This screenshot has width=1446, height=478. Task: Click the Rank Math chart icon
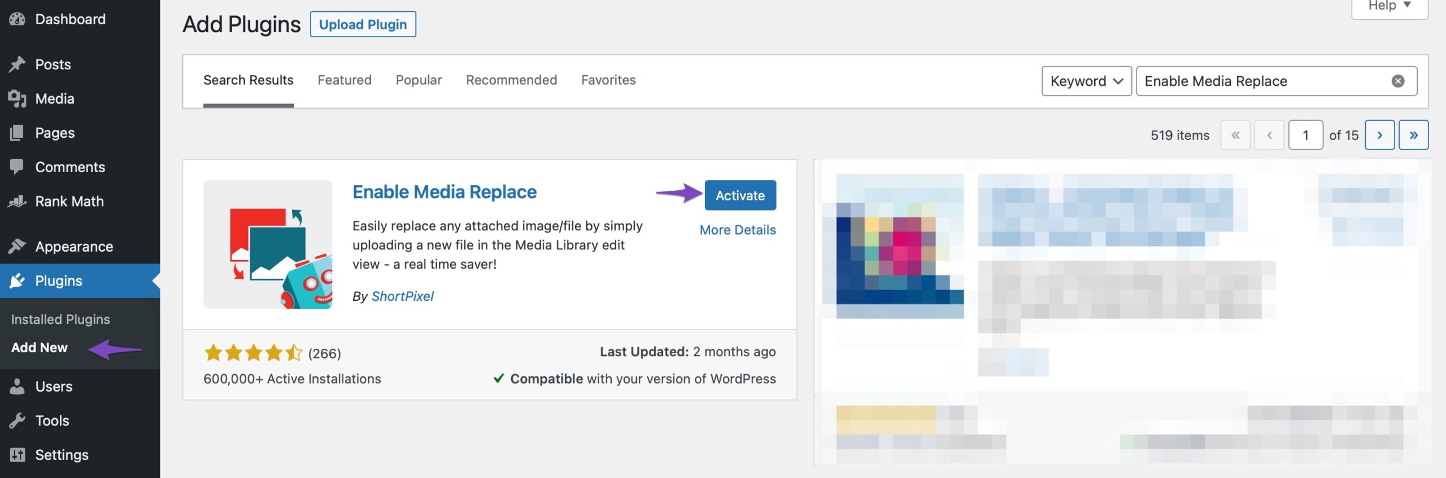tap(18, 201)
